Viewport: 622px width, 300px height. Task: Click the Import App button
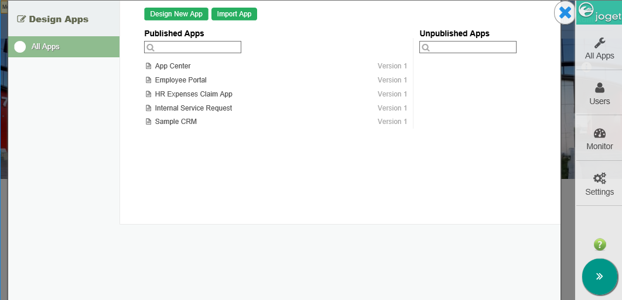click(x=234, y=14)
